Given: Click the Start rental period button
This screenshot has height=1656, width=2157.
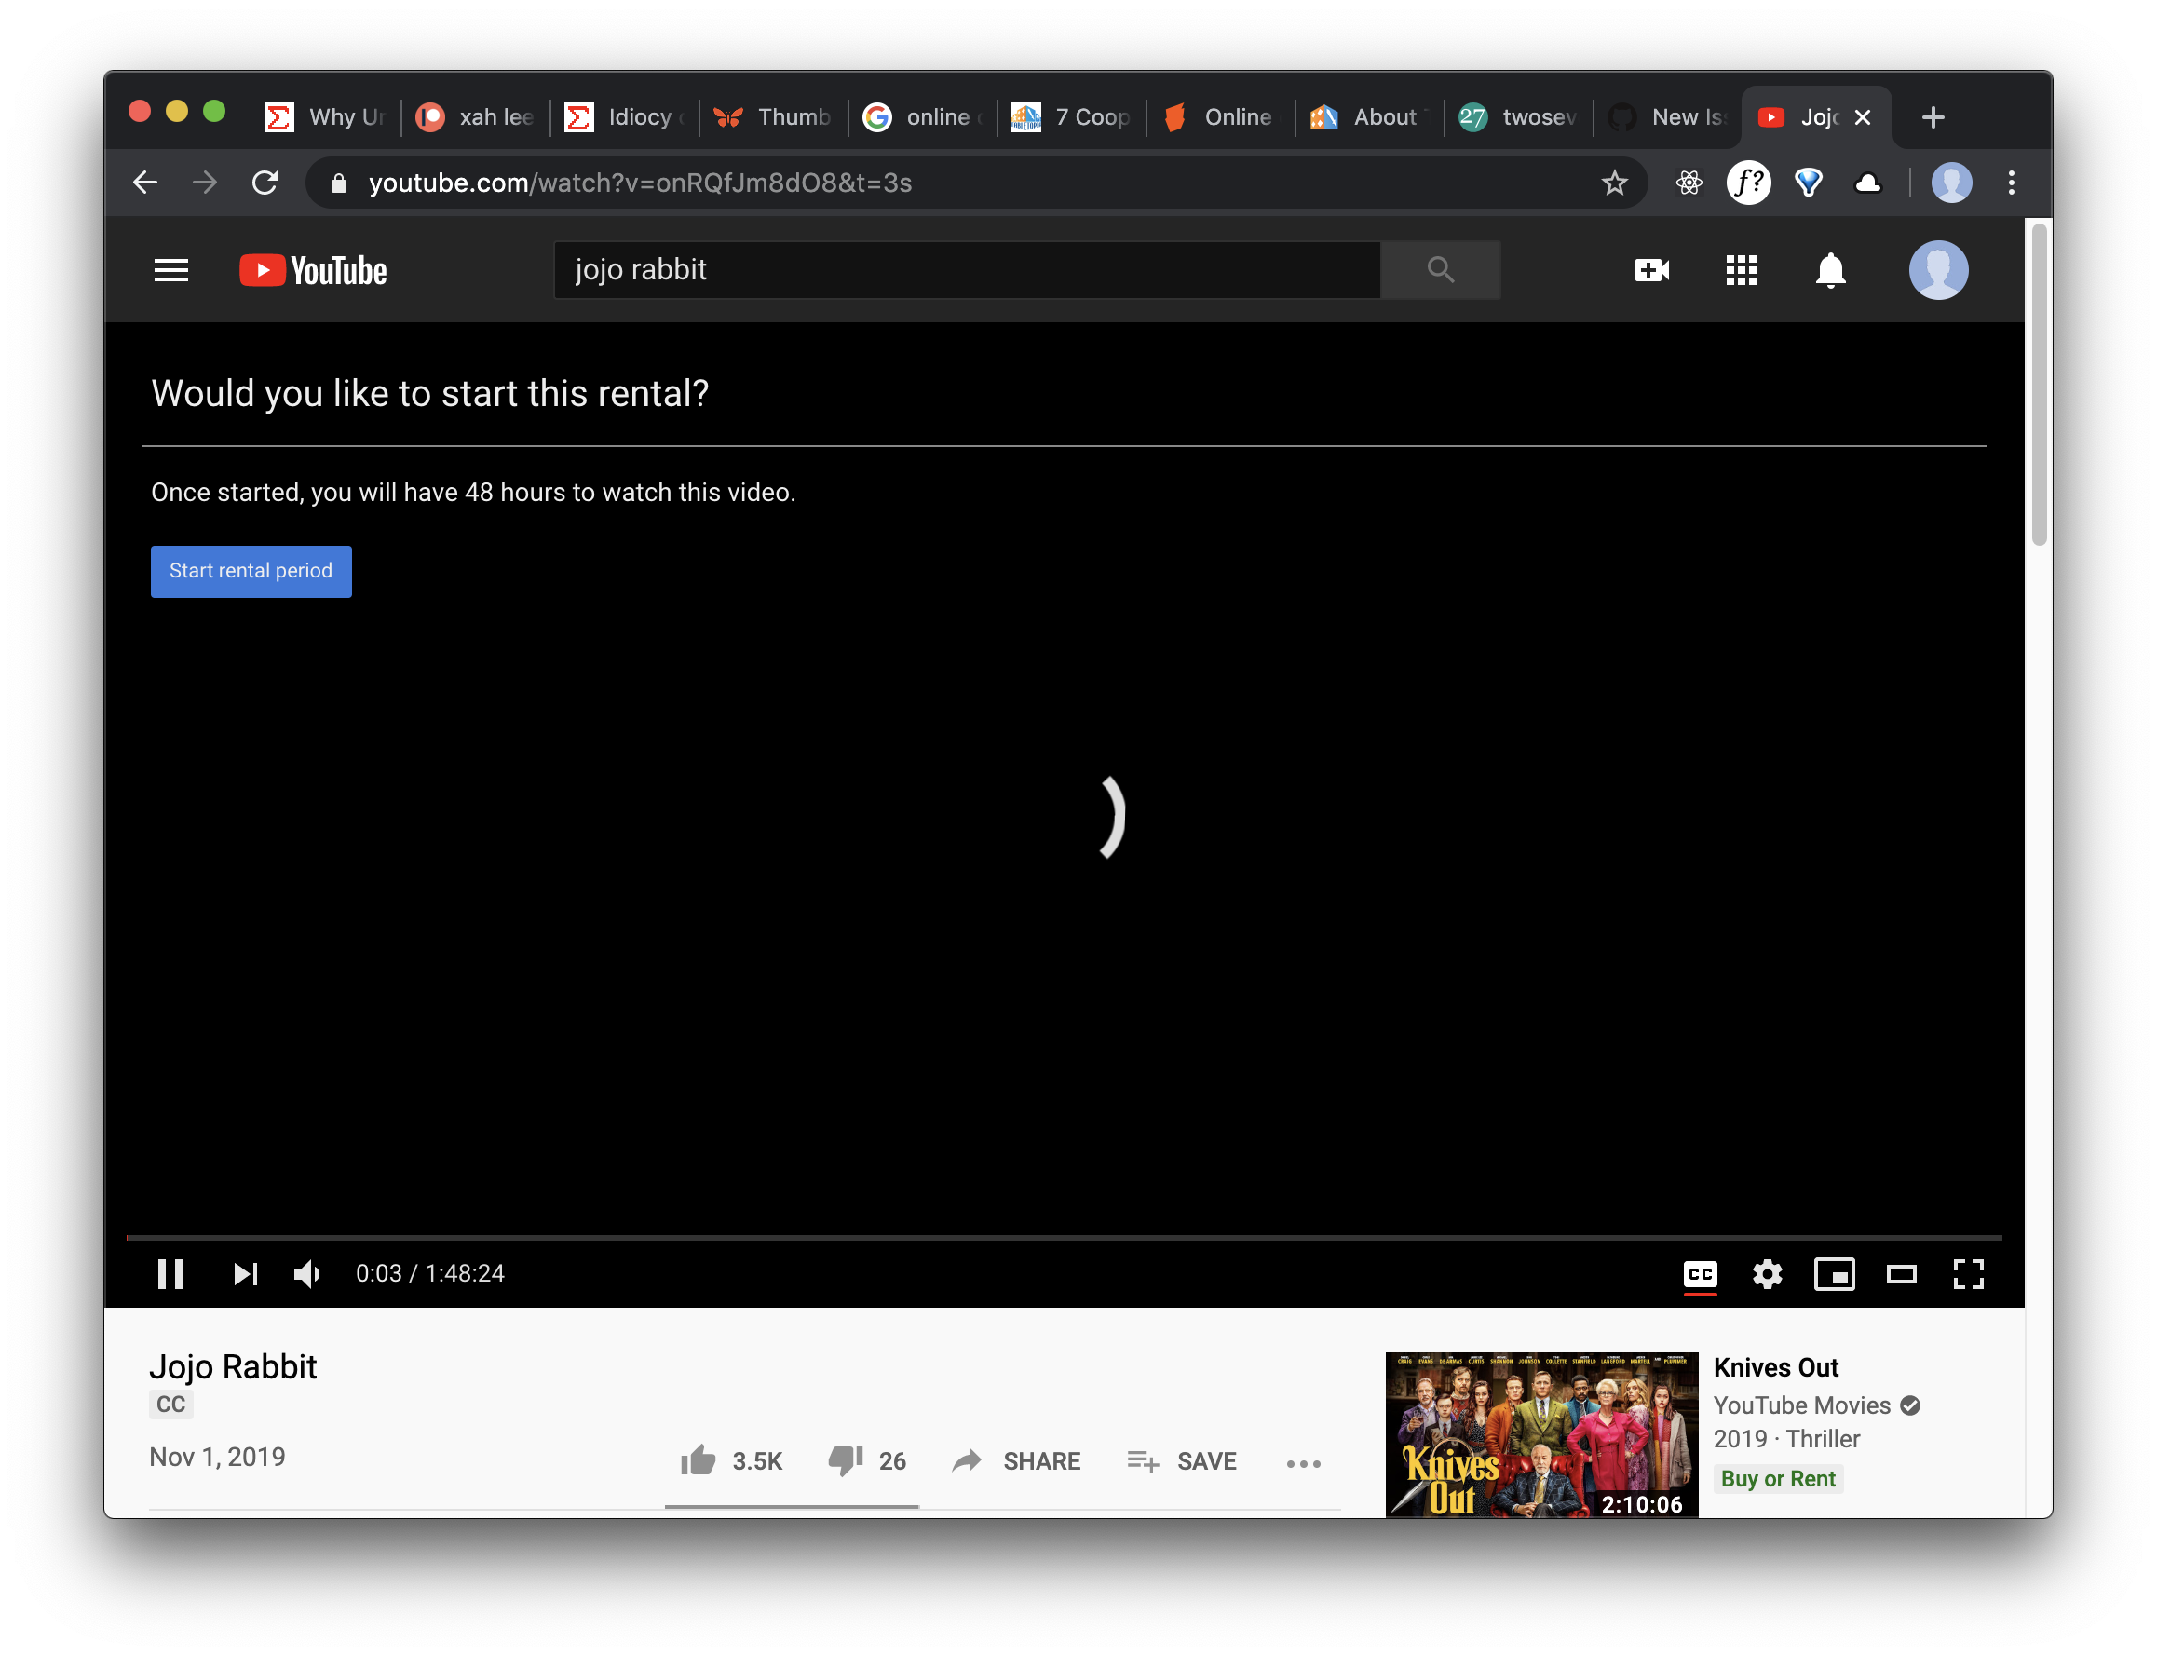Looking at the screenshot, I should pos(251,571).
